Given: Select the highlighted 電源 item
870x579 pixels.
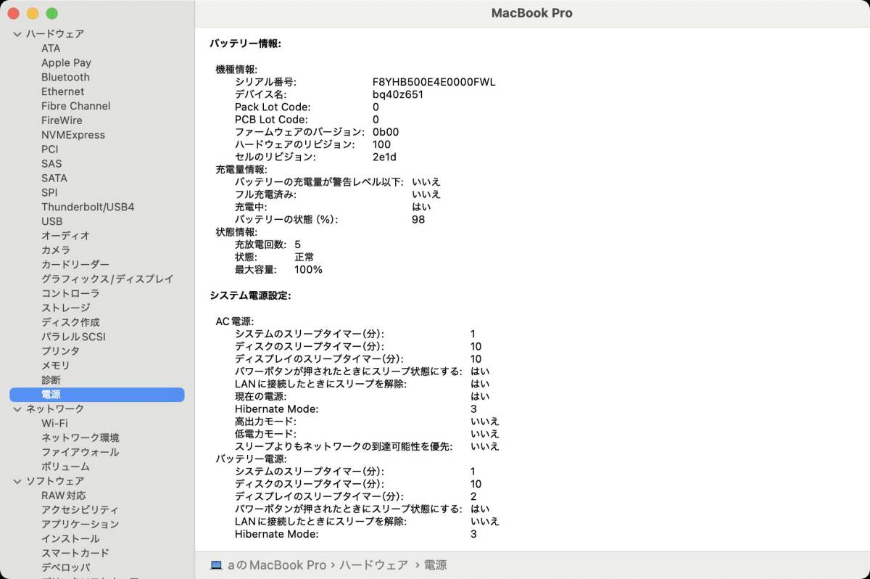Looking at the screenshot, I should (97, 395).
